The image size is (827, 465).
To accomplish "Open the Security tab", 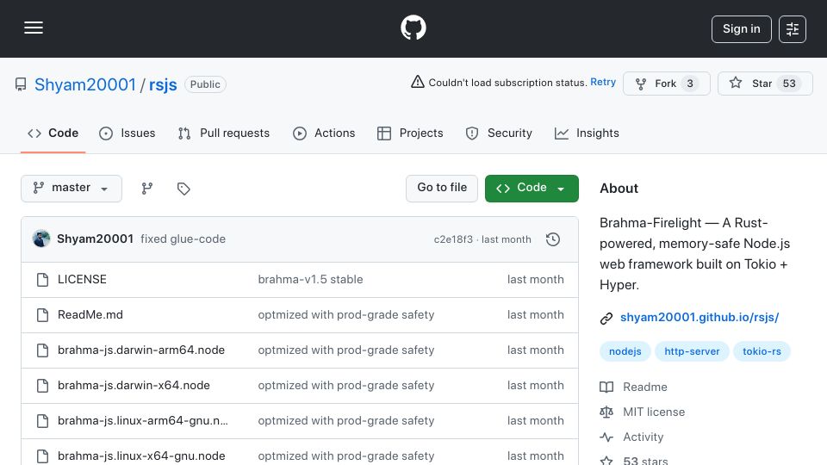I will [x=499, y=133].
